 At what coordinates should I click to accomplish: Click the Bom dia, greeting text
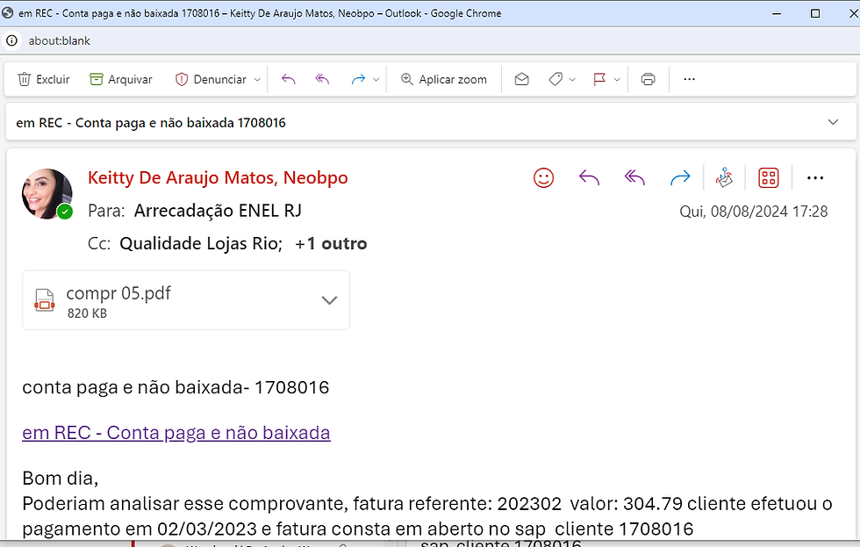point(61,479)
